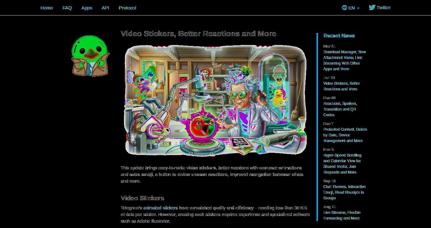Click the 'Nov 3' date label
The height and width of the screenshot is (228, 431).
coord(328,150)
